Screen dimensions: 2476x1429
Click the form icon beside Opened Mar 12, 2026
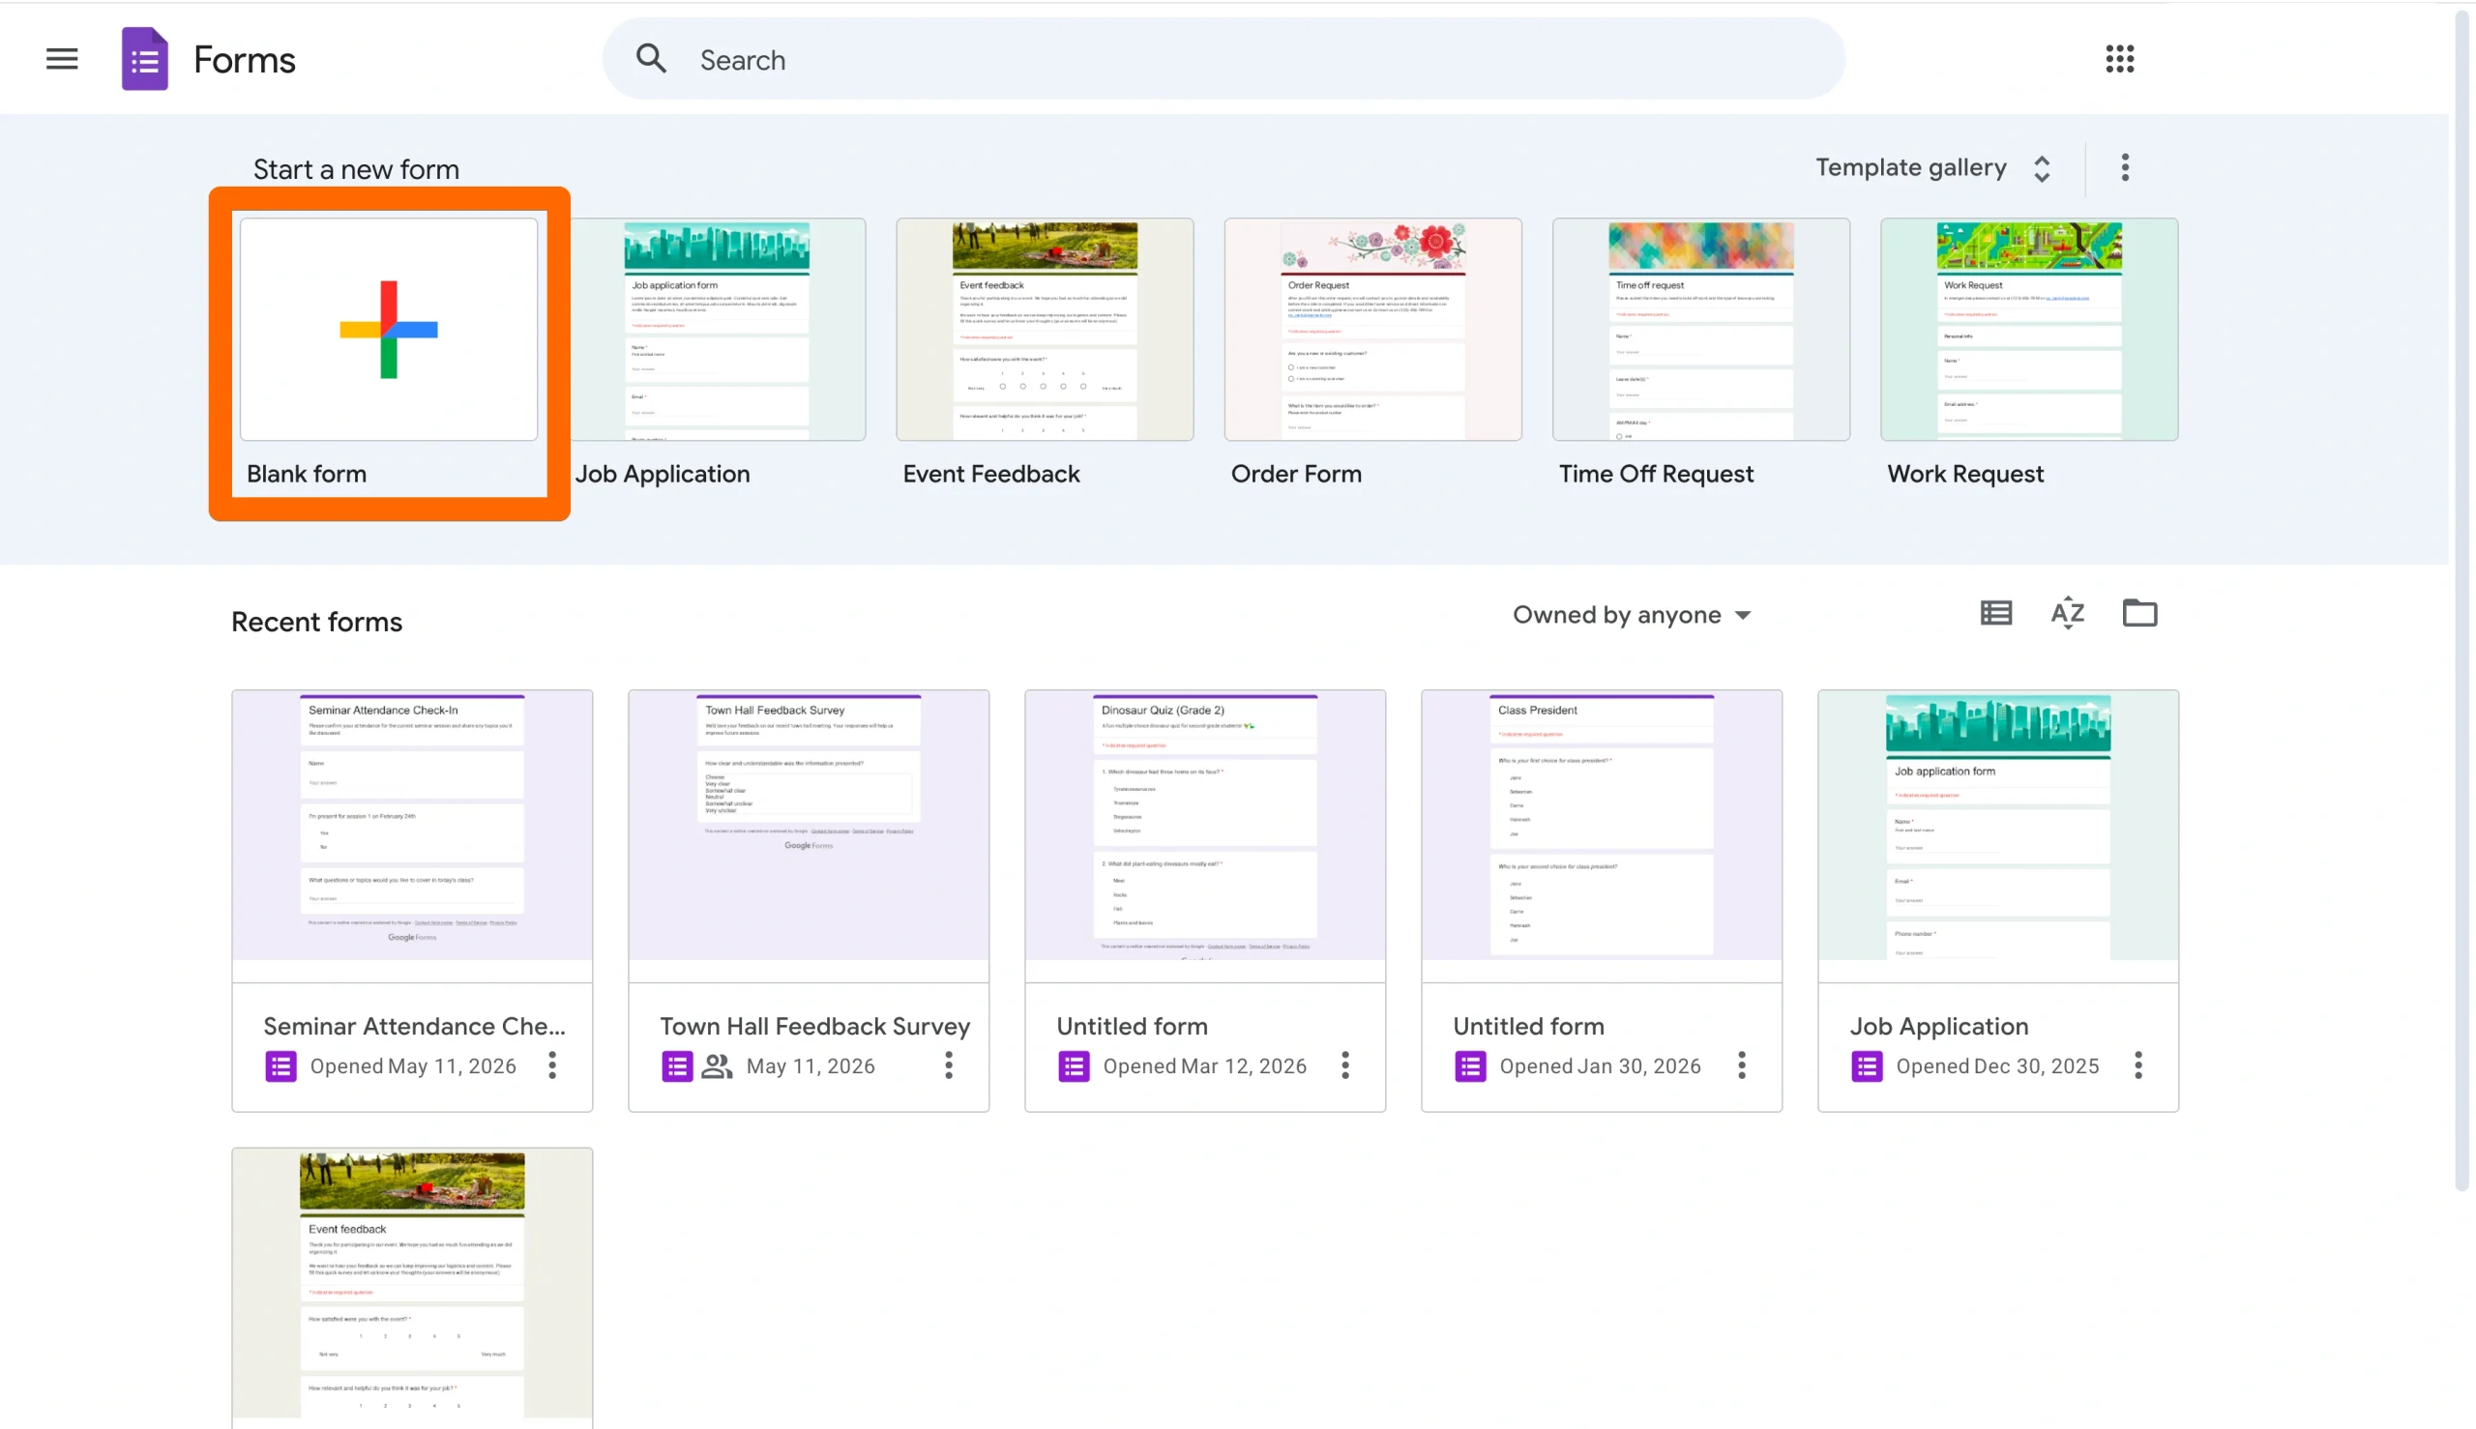(1074, 1065)
